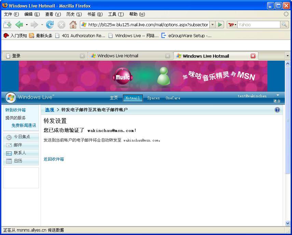Viewport: 292px width, 235px height.
Task: Switch to the middle Windows Live Hotmail tab
Action: (130, 56)
